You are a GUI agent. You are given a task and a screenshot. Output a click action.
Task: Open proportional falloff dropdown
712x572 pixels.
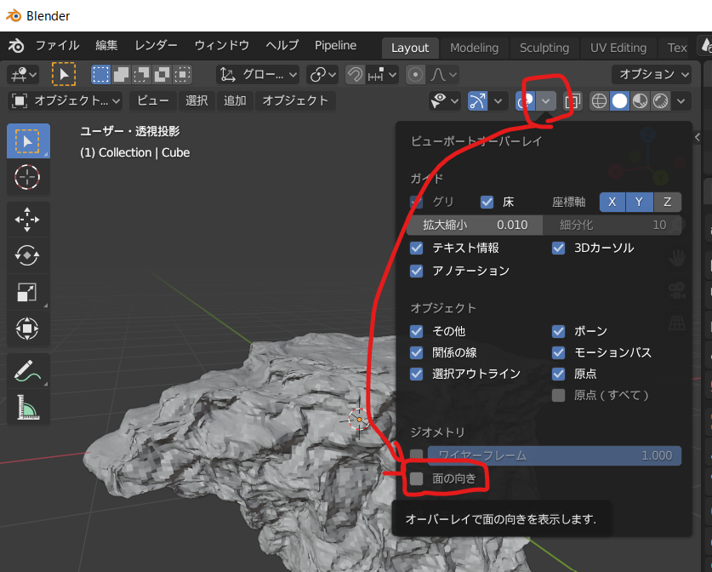click(442, 74)
